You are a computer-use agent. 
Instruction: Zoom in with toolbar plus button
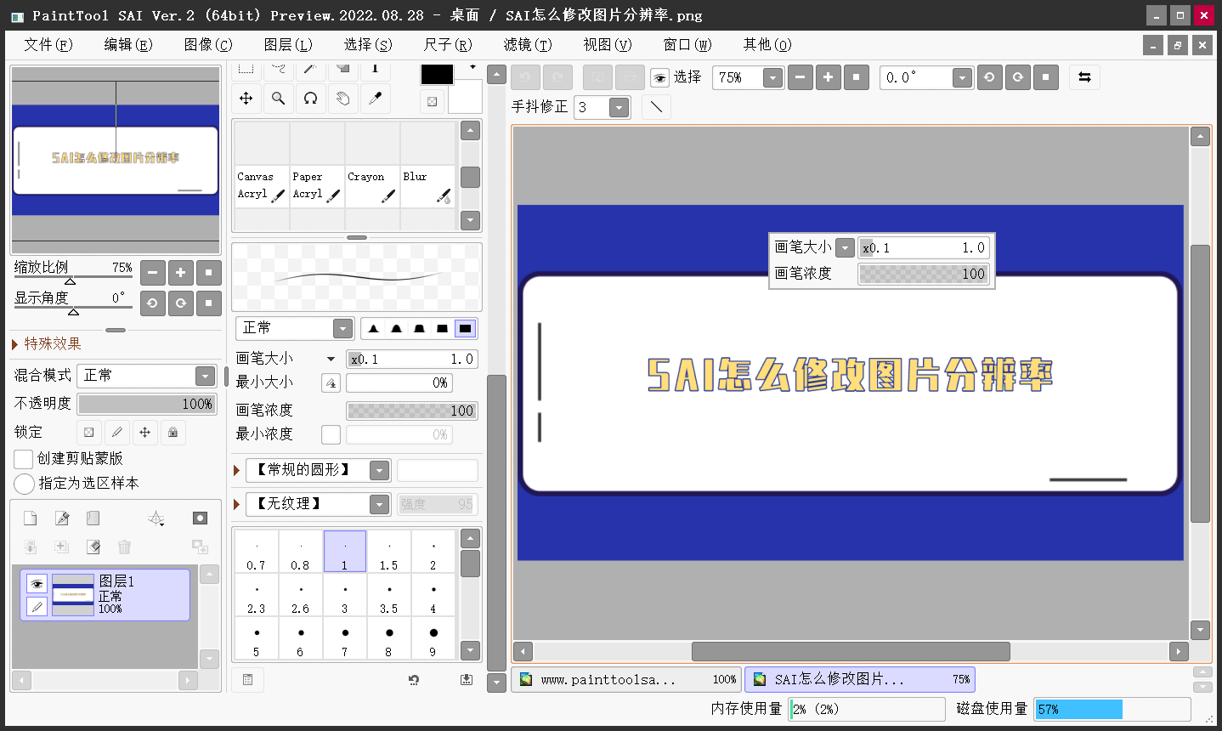coord(828,77)
